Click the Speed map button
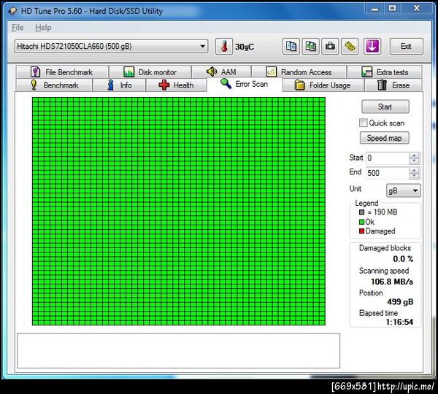This screenshot has height=394, width=438. pos(385,138)
